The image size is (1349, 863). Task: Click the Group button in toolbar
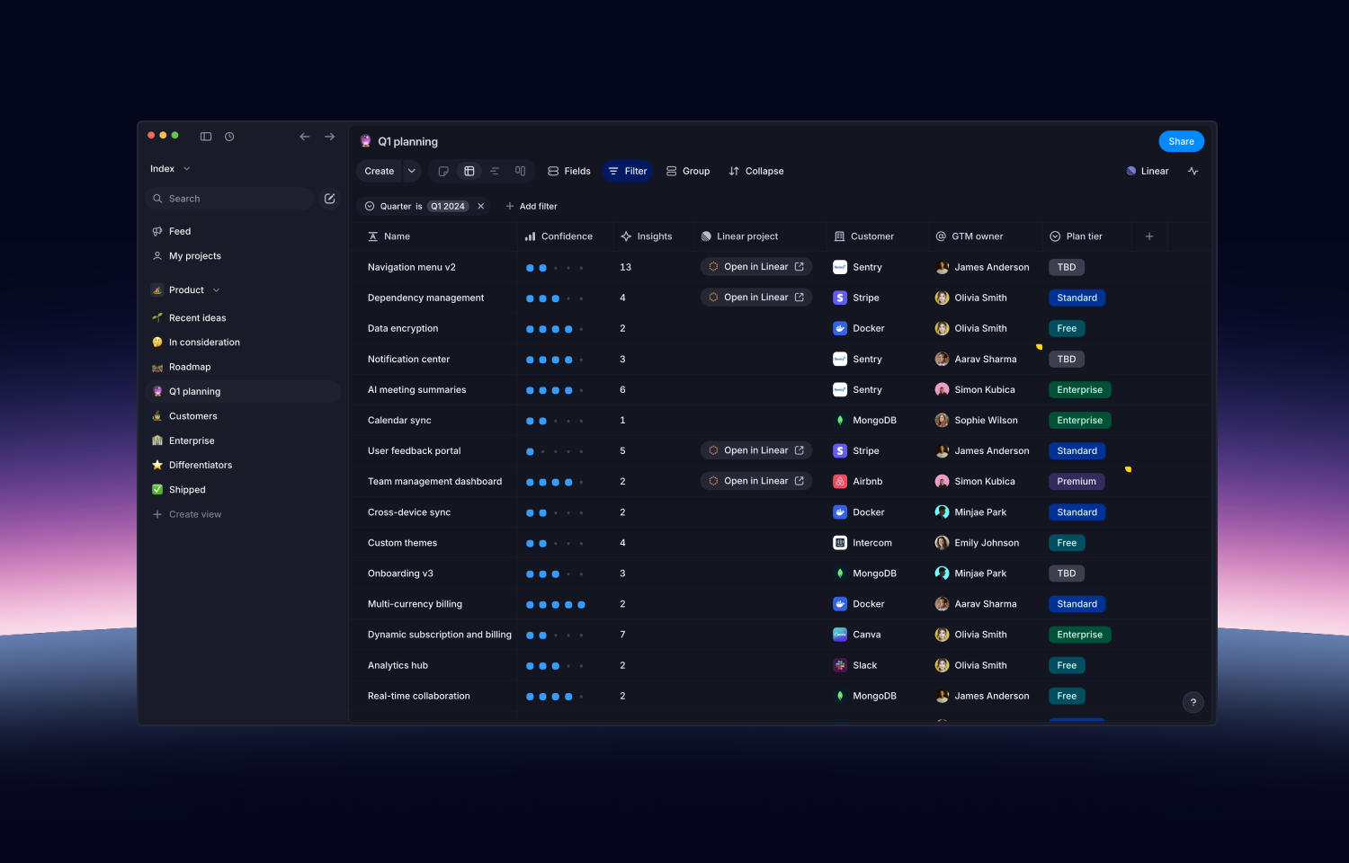pos(688,171)
